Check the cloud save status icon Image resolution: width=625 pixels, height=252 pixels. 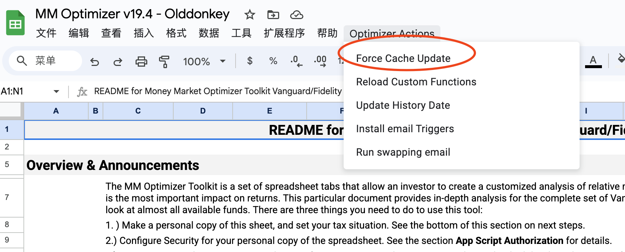coord(296,15)
